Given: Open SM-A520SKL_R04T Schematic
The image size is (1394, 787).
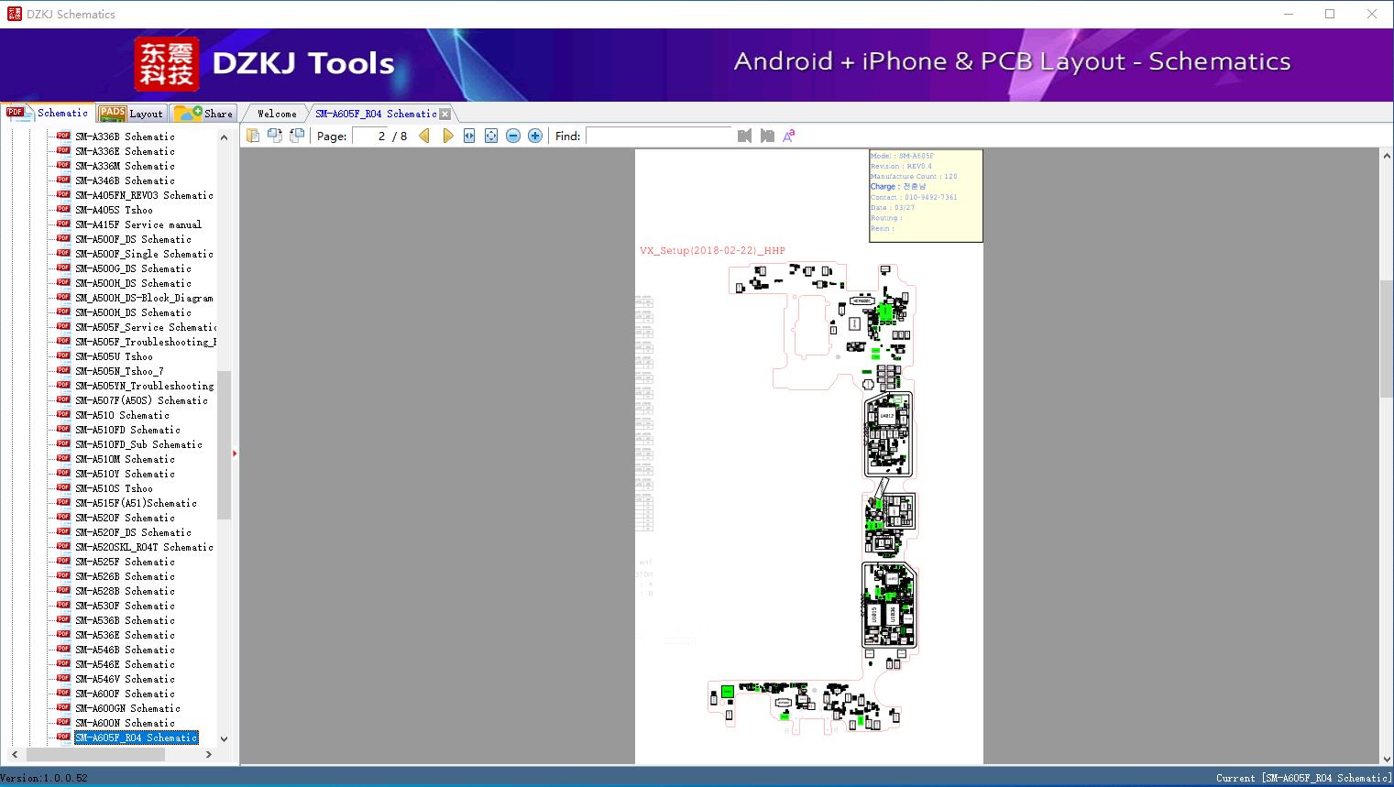Looking at the screenshot, I should [144, 547].
